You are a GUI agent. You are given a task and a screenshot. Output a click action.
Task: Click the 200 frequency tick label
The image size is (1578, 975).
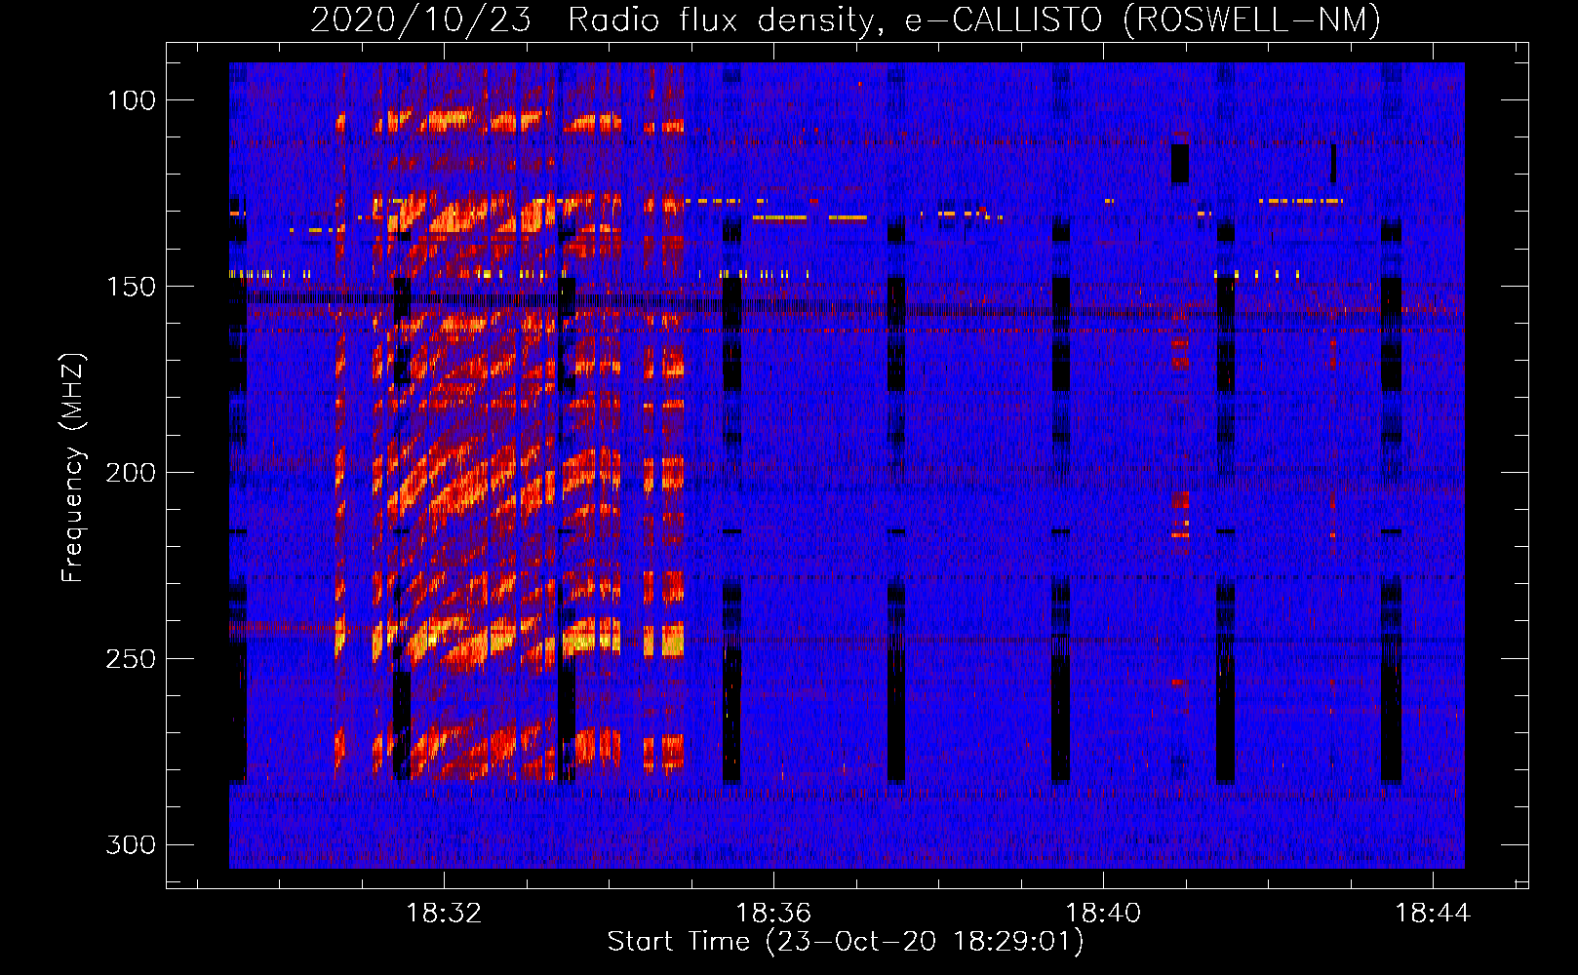[132, 473]
